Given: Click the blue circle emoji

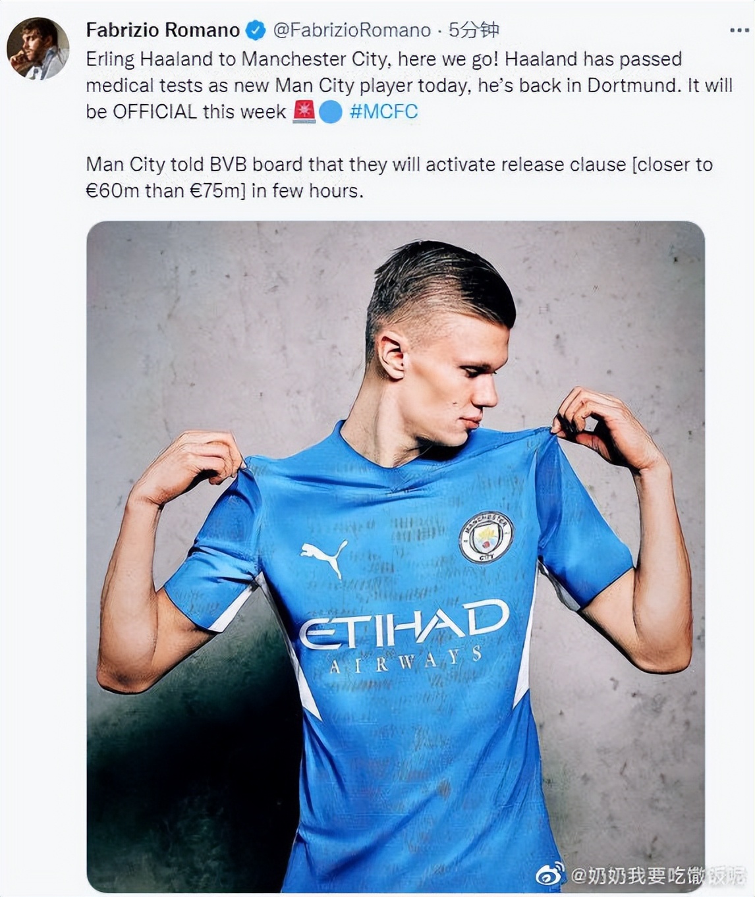Looking at the screenshot, I should (x=331, y=112).
